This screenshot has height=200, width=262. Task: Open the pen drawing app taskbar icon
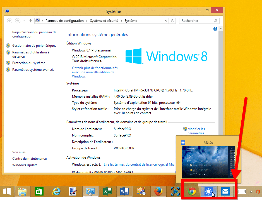click(73, 191)
